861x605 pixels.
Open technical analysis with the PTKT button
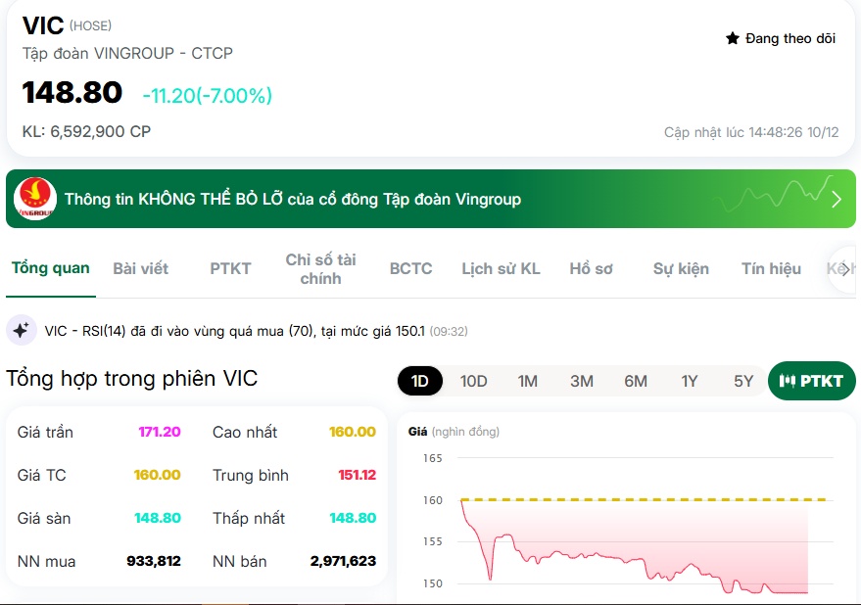point(811,380)
